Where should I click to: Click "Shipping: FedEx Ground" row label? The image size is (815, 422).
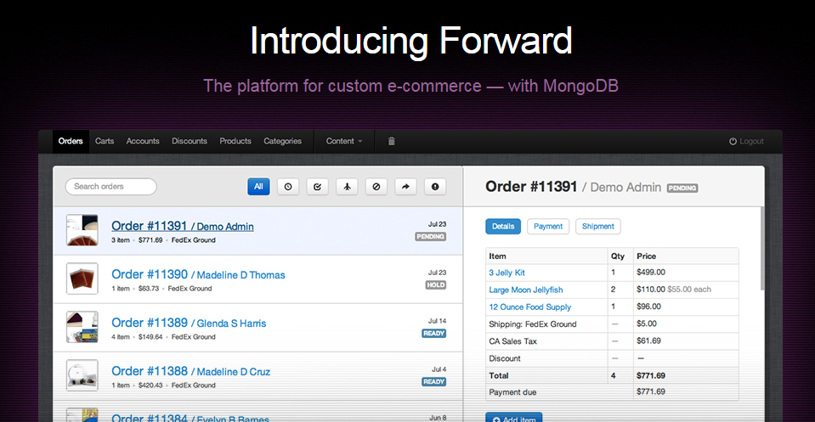tap(532, 324)
